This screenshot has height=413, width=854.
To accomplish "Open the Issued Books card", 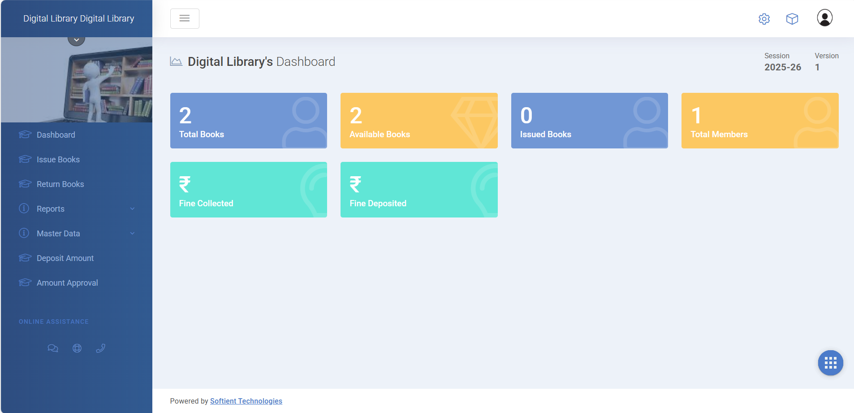I will click(590, 121).
